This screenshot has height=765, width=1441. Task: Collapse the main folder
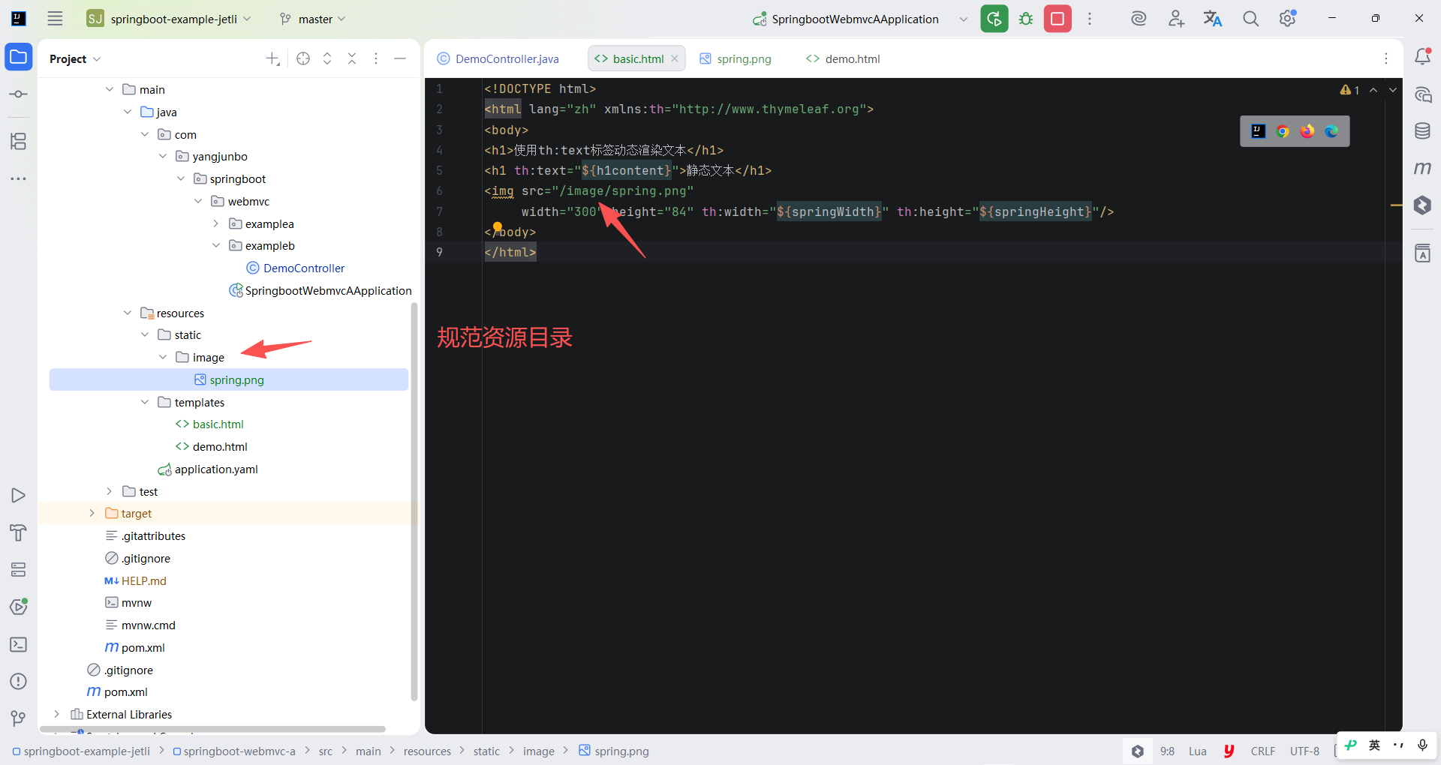tap(110, 89)
